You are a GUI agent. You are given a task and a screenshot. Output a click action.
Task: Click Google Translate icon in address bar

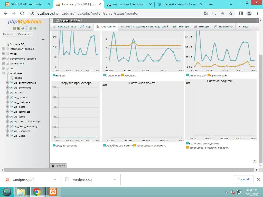pos(206,13)
